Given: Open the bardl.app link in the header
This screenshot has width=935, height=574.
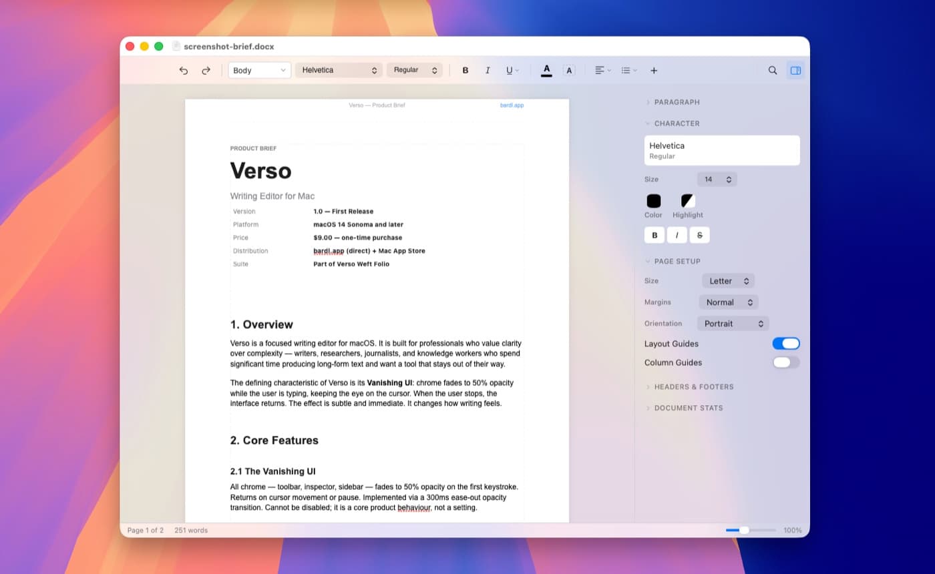Looking at the screenshot, I should pos(512,105).
